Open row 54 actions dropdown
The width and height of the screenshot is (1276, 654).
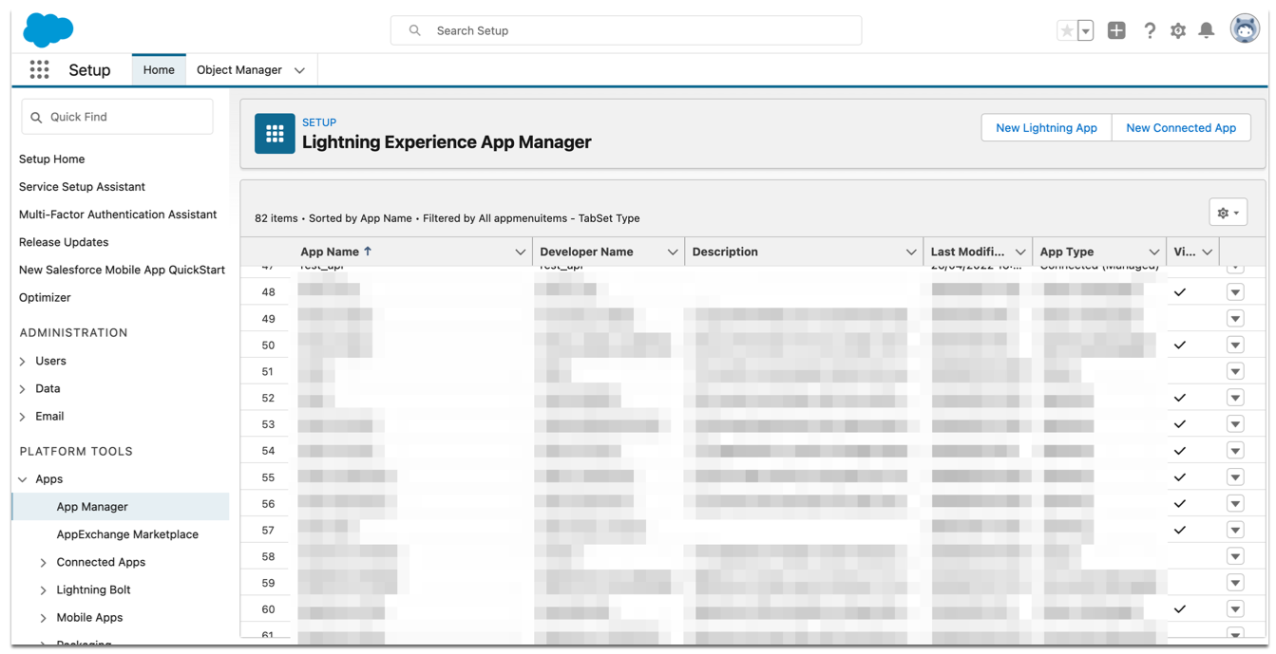click(x=1235, y=451)
